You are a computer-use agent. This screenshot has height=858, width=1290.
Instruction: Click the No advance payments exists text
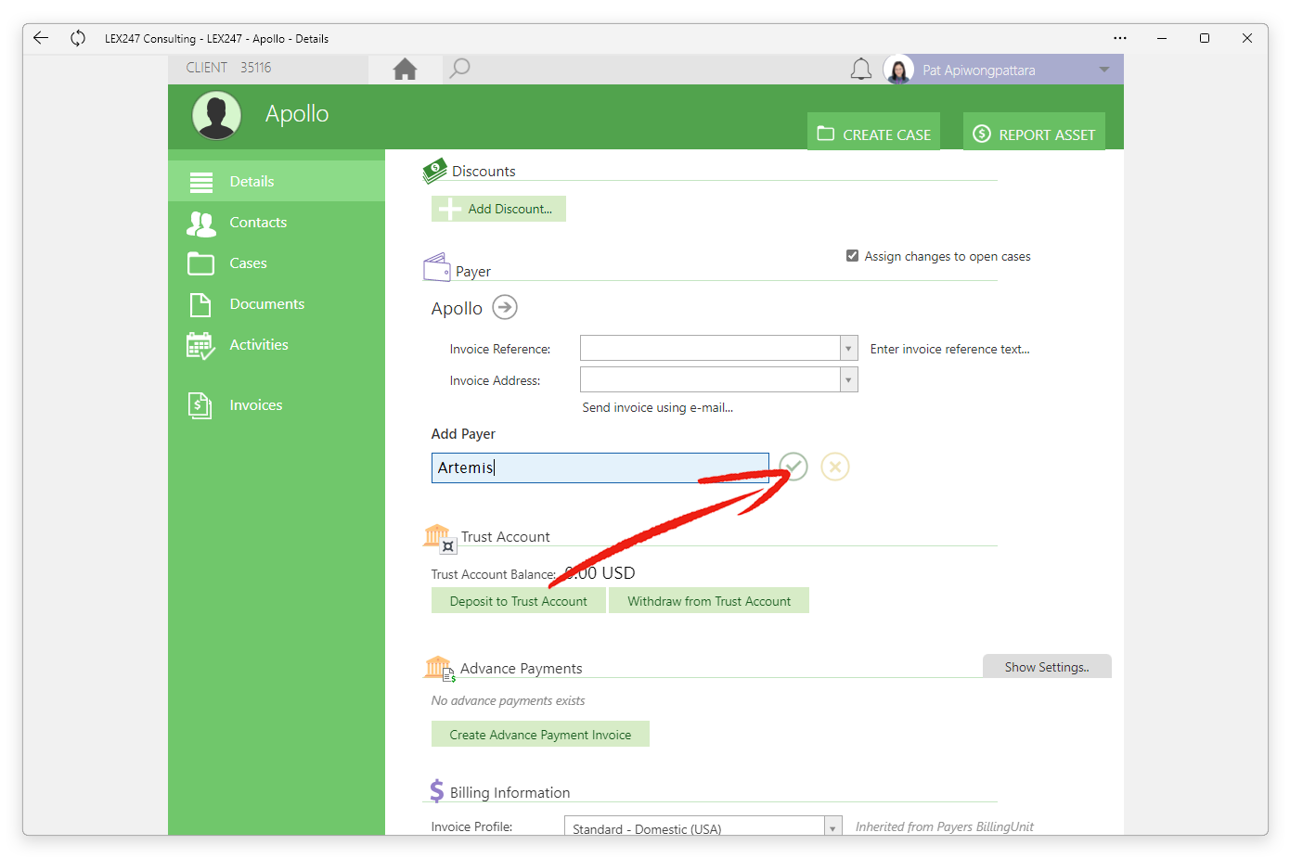tap(508, 700)
